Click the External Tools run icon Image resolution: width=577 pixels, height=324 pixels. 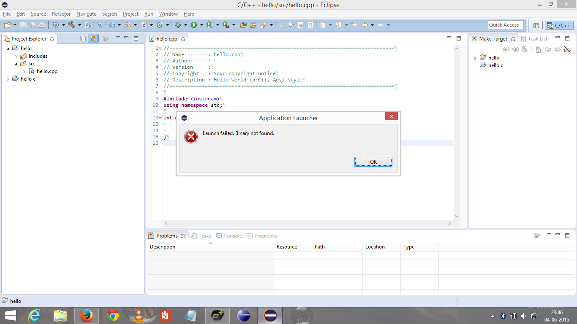tap(226, 25)
